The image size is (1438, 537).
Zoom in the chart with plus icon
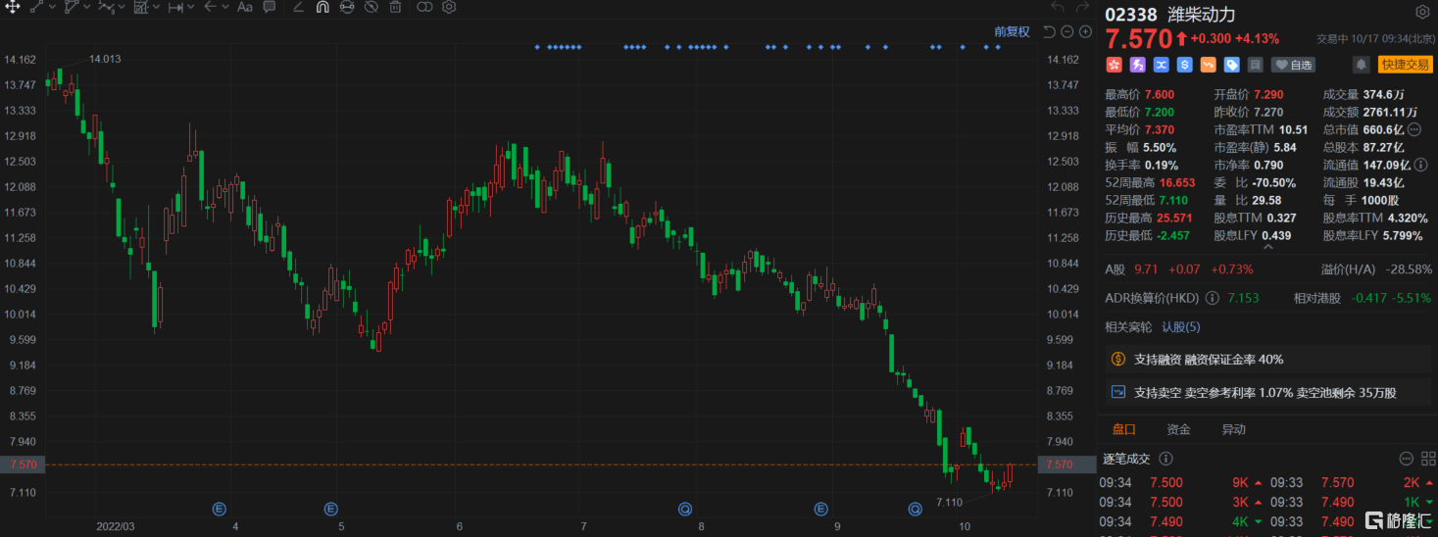(x=1085, y=31)
